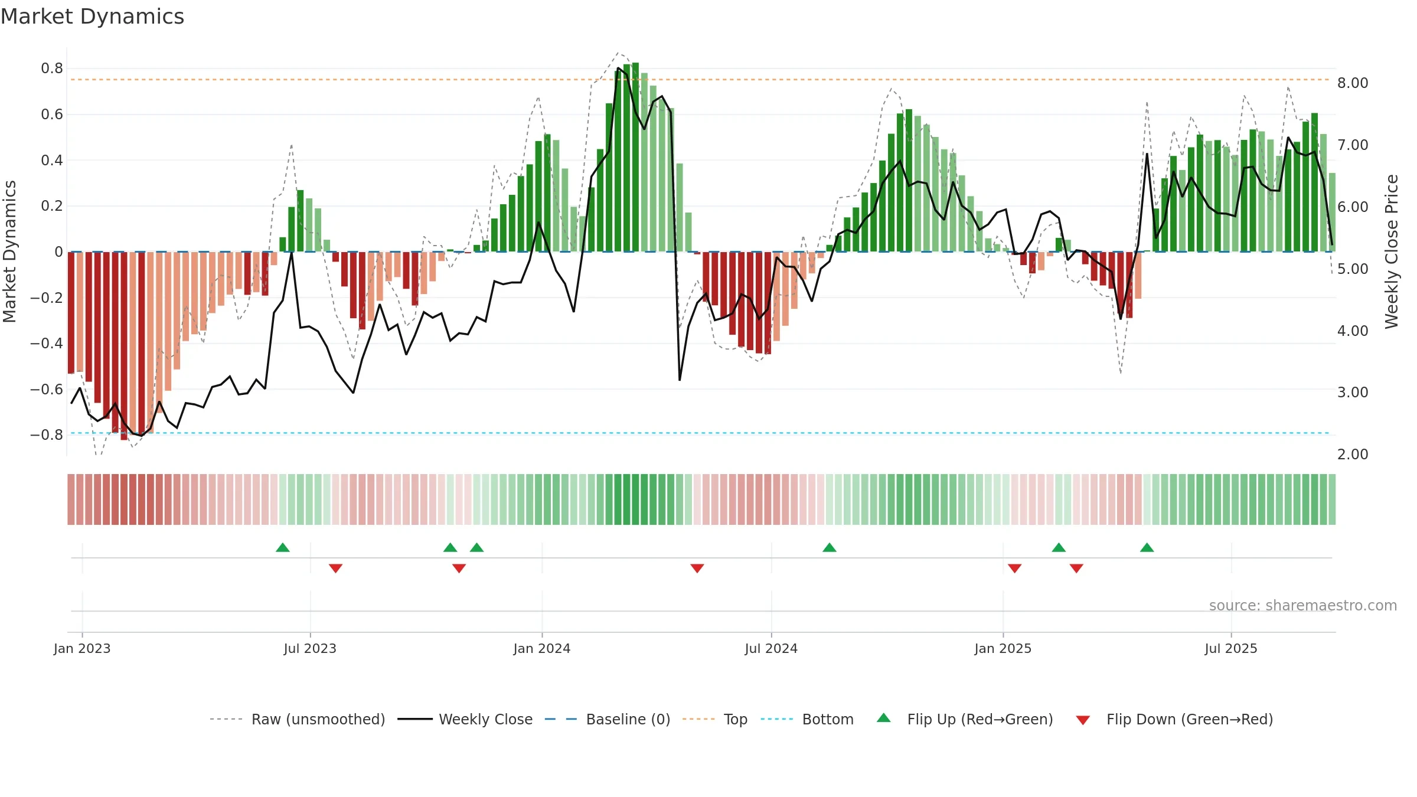Toggle the Top legend entry
The height and width of the screenshot is (797, 1417).
coord(715,719)
